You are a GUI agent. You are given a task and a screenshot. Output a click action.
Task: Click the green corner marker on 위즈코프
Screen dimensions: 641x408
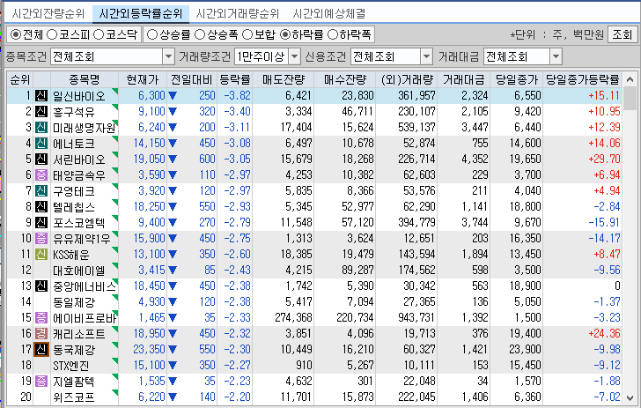[114, 392]
